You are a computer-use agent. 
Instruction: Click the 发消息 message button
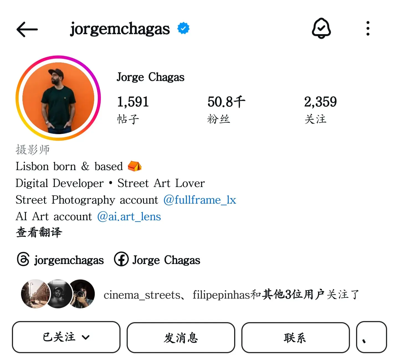coord(181,338)
